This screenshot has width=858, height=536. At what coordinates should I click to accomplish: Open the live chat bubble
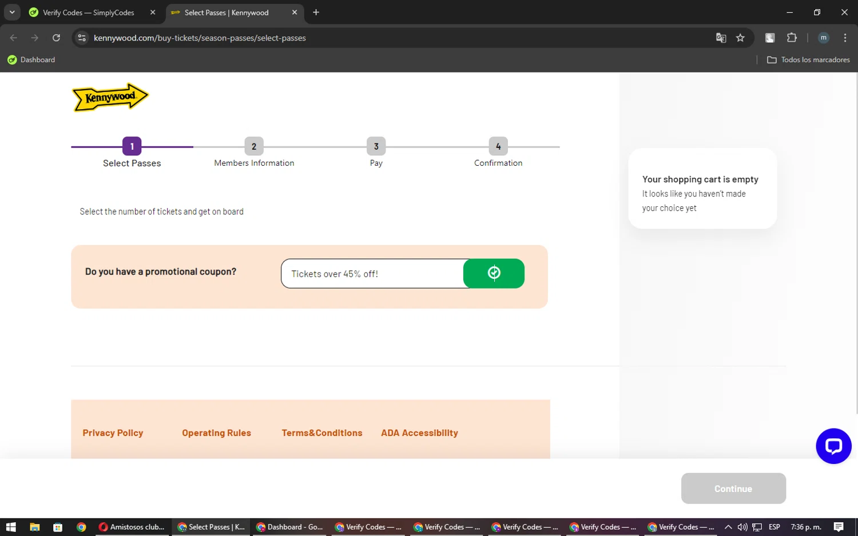tap(833, 446)
